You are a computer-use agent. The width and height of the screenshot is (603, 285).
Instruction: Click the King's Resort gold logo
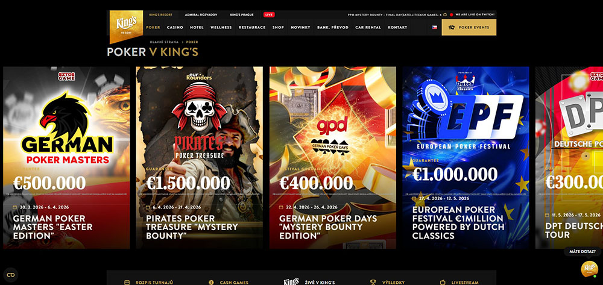click(x=126, y=26)
